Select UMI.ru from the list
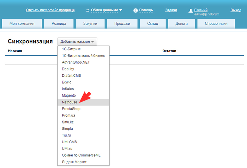247x168 pixels. point(83,149)
